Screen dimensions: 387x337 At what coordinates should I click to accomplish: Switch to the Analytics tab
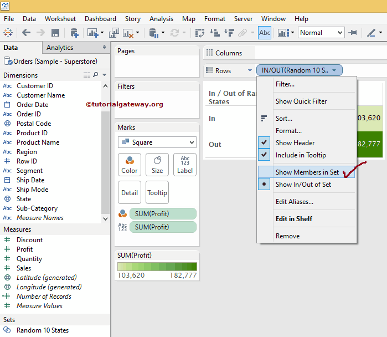(x=60, y=48)
